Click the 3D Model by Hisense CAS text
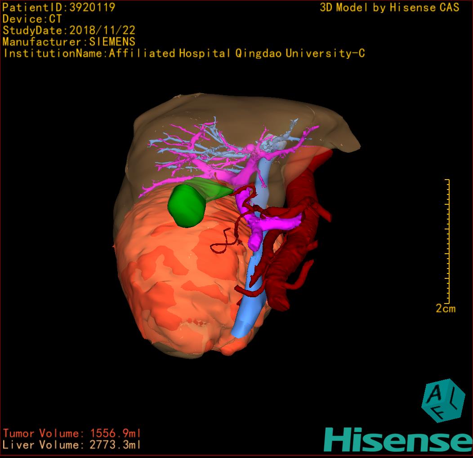The height and width of the screenshot is (458, 473). [389, 7]
